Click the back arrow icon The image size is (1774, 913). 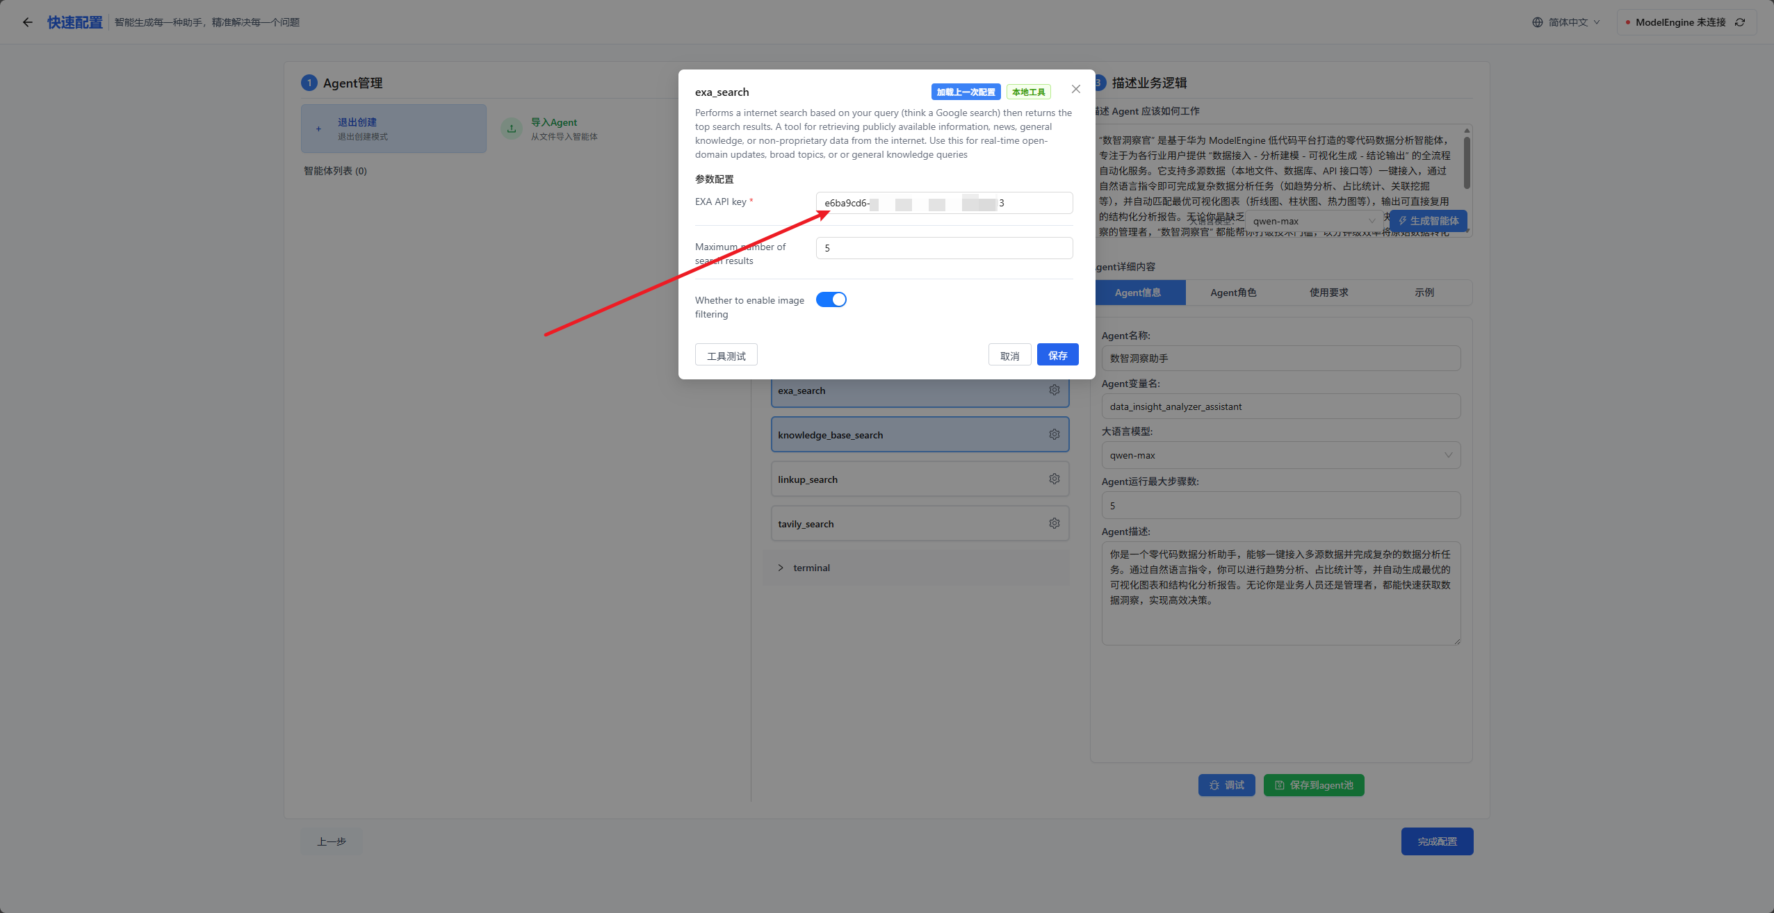point(27,22)
